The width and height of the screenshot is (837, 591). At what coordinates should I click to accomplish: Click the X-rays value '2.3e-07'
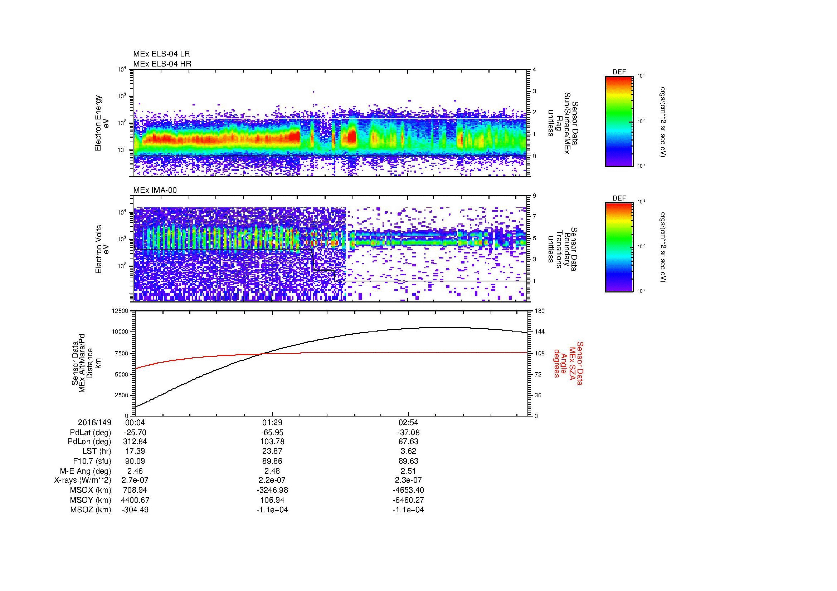pos(408,480)
